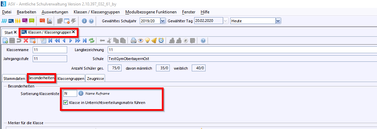
Task: Click the info icon next to the Sortierung field
Action: (81, 94)
